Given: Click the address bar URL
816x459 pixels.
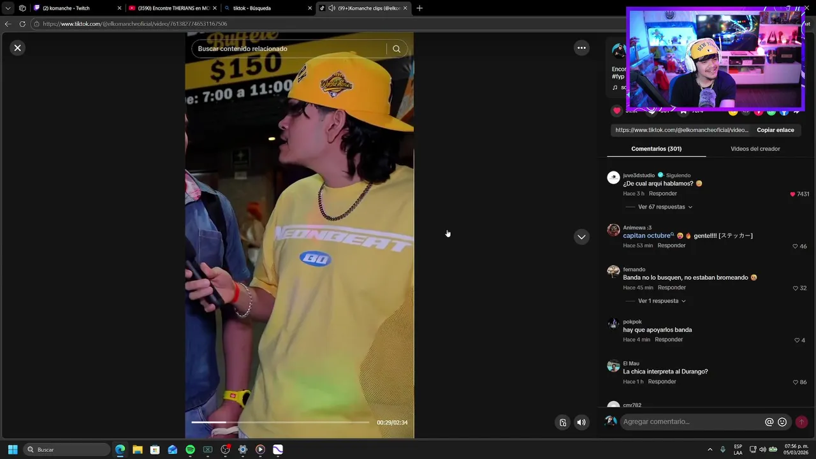Looking at the screenshot, I should (135, 24).
